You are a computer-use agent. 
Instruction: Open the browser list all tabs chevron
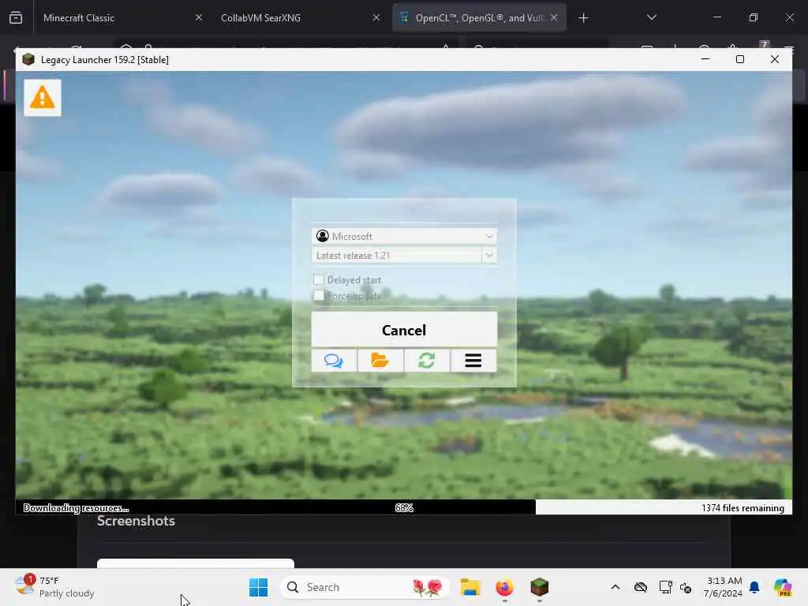(652, 18)
